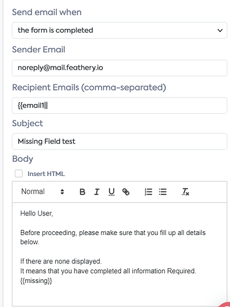230x307 pixels.
Task: Apply bold formatting in body editor
Action: coord(82,192)
